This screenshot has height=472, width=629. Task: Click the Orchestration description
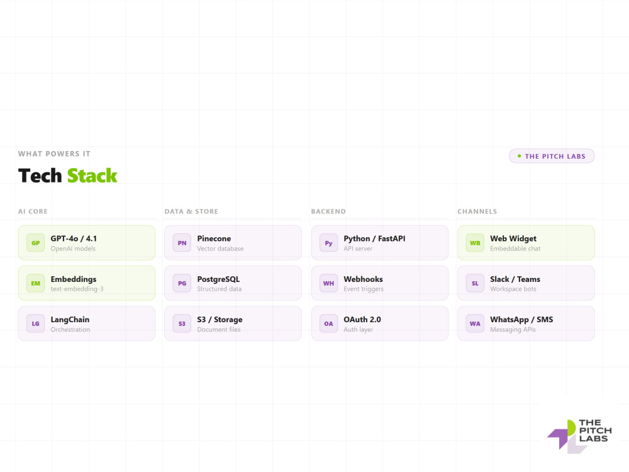pyautogui.click(x=70, y=330)
